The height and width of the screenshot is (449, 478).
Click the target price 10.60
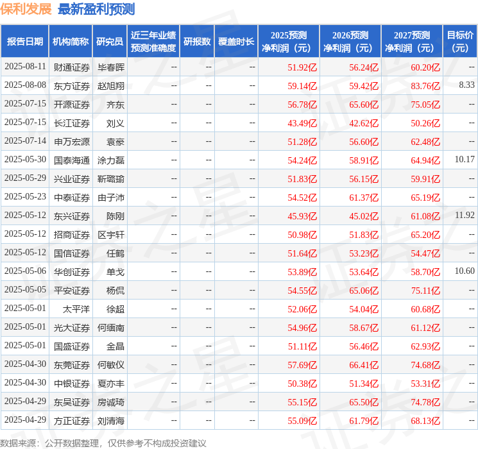pyautogui.click(x=465, y=271)
